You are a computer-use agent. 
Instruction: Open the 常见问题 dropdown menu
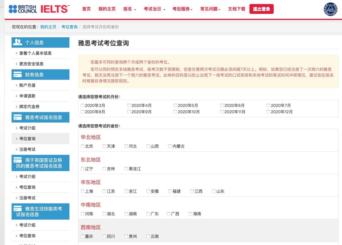(210, 9)
